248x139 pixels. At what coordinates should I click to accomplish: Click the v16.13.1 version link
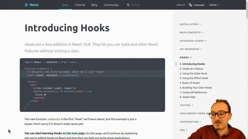click(x=181, y=5)
